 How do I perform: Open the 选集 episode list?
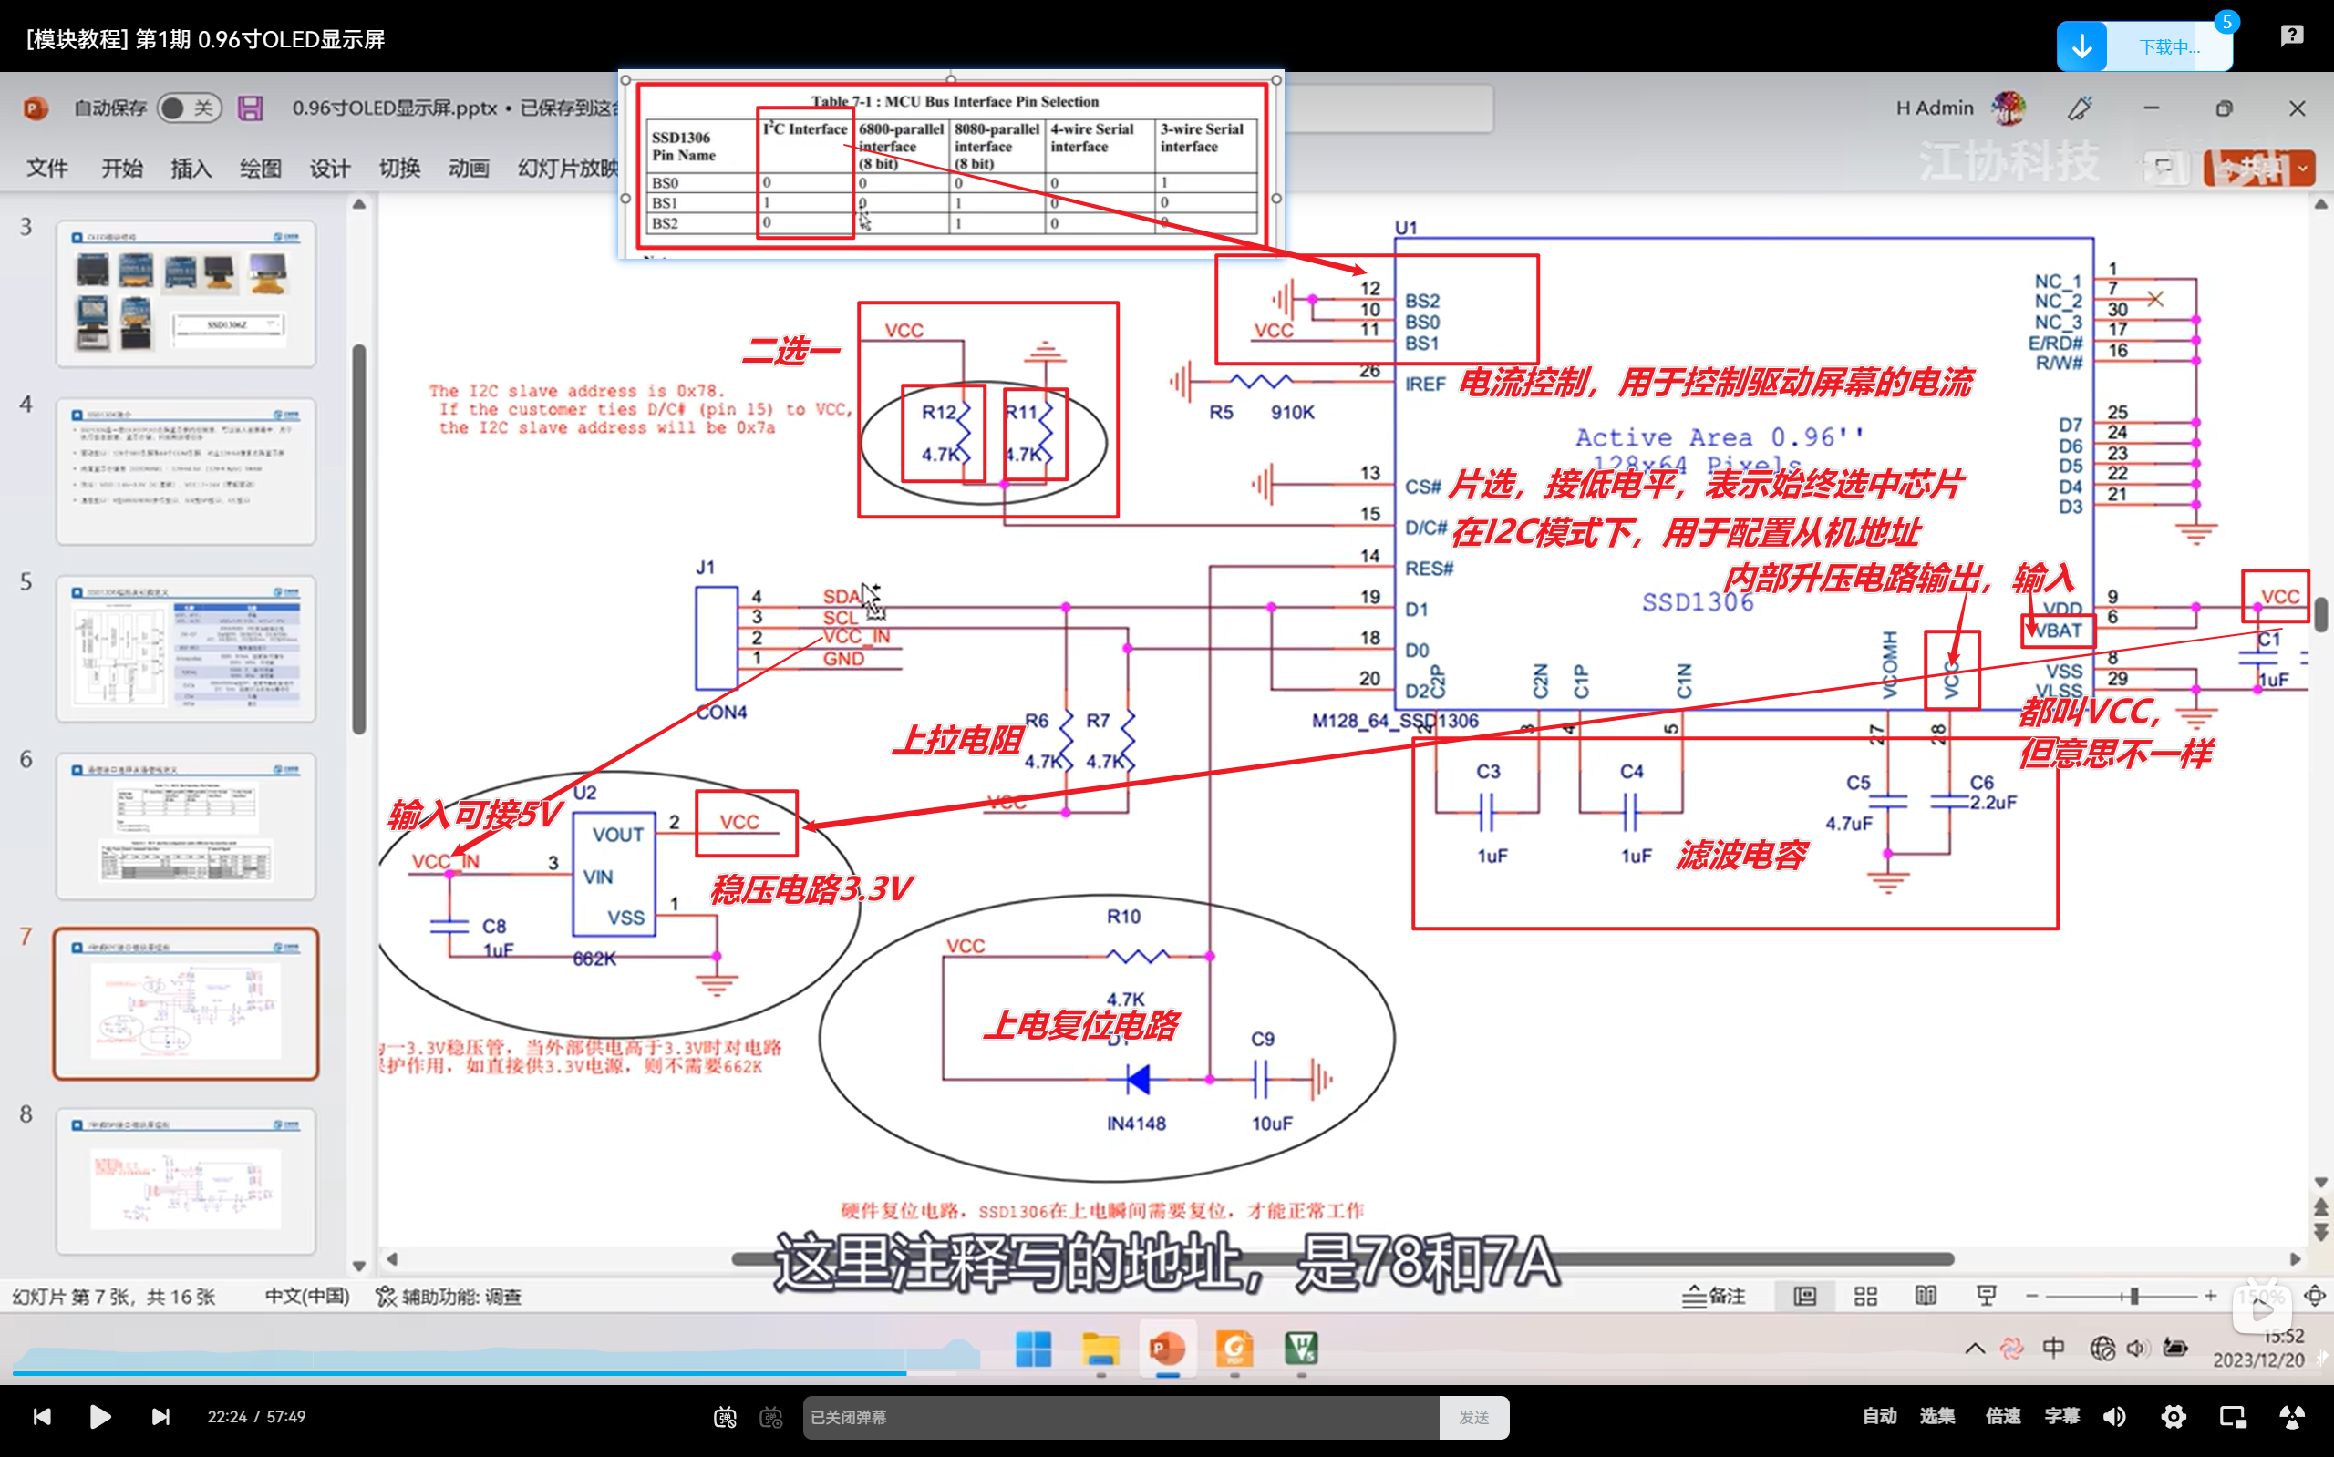tap(1936, 1417)
